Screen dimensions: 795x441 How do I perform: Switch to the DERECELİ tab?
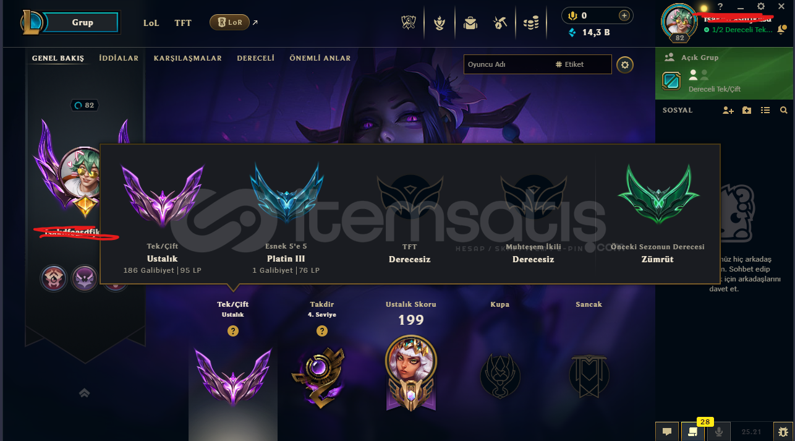point(255,58)
